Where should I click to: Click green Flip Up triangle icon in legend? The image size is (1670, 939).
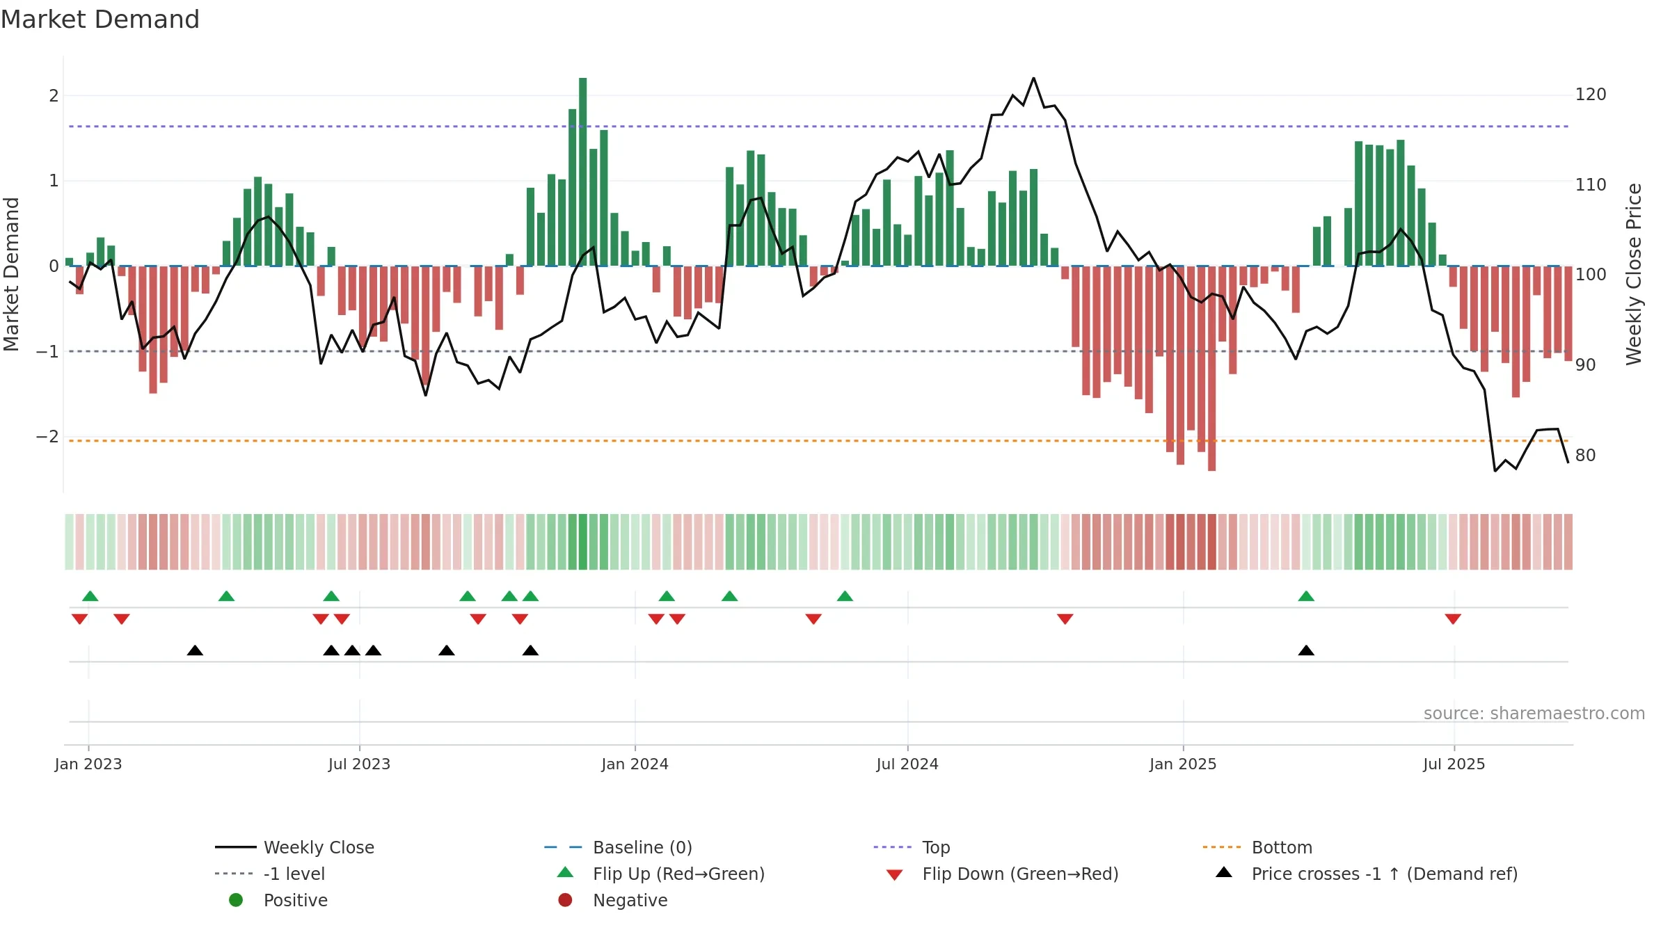[566, 872]
